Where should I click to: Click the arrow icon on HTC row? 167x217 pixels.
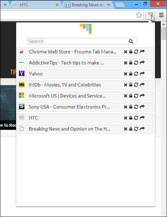[142, 118]
